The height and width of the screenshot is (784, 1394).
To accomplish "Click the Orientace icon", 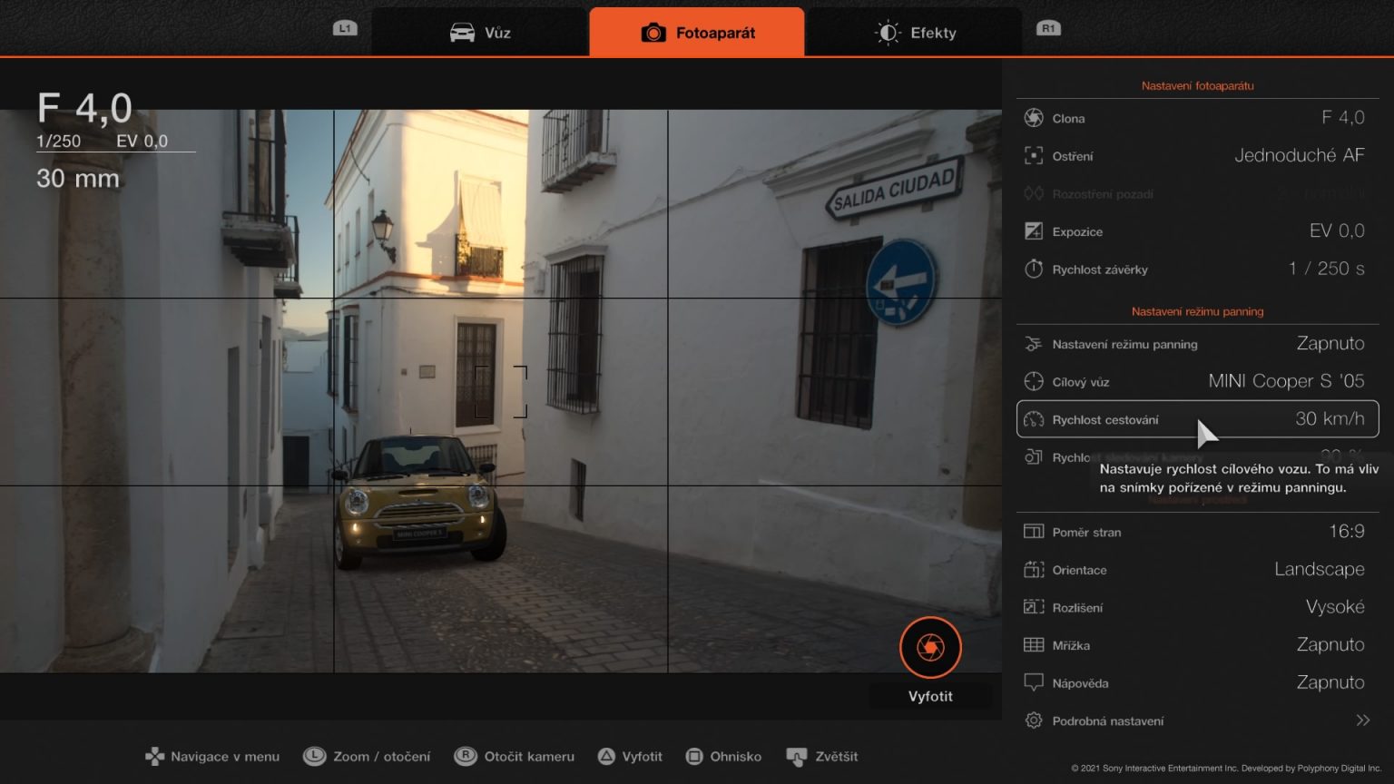I will [1034, 570].
